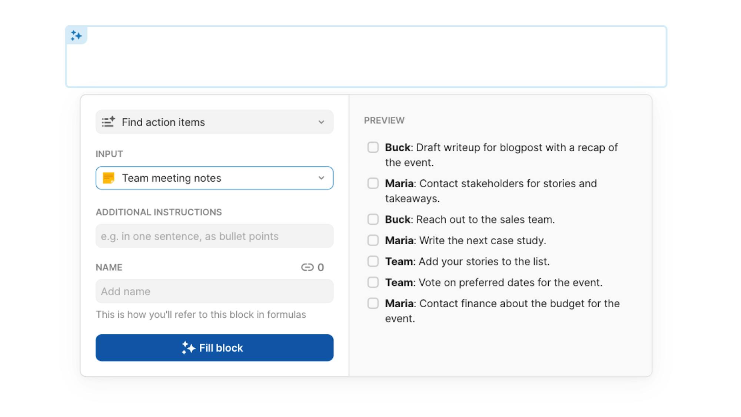This screenshot has height=417, width=741.
Task: Click inside the empty AI block area
Action: 366,59
